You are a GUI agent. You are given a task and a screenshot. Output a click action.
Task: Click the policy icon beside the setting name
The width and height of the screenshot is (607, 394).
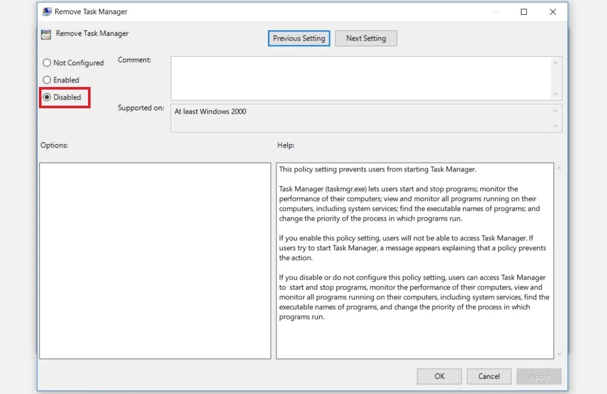(46, 34)
